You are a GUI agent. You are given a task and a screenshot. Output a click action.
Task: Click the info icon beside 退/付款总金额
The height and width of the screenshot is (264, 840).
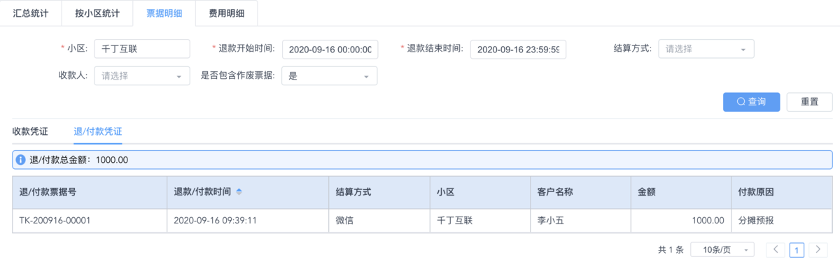[21, 159]
